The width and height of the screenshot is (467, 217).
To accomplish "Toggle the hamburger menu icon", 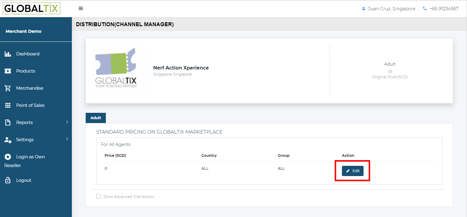I will 81,8.
